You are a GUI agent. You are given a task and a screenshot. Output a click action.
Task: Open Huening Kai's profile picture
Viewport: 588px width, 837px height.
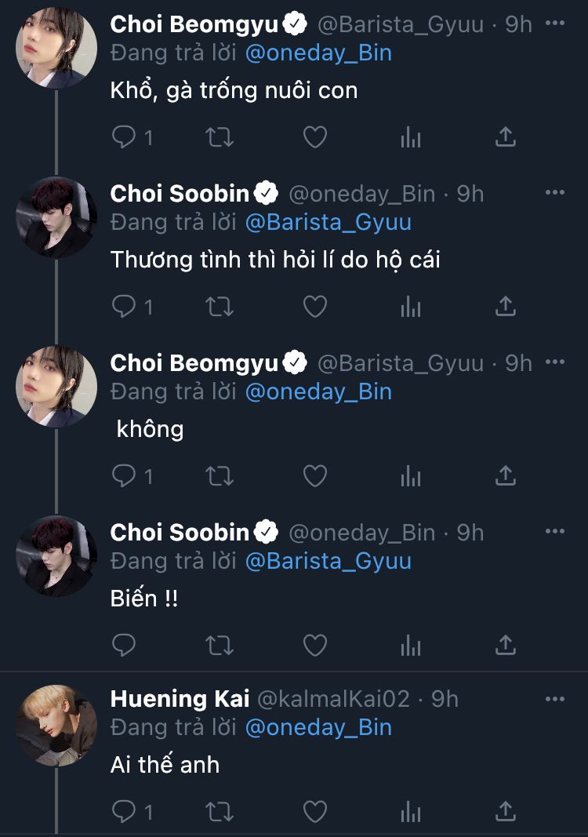click(56, 726)
